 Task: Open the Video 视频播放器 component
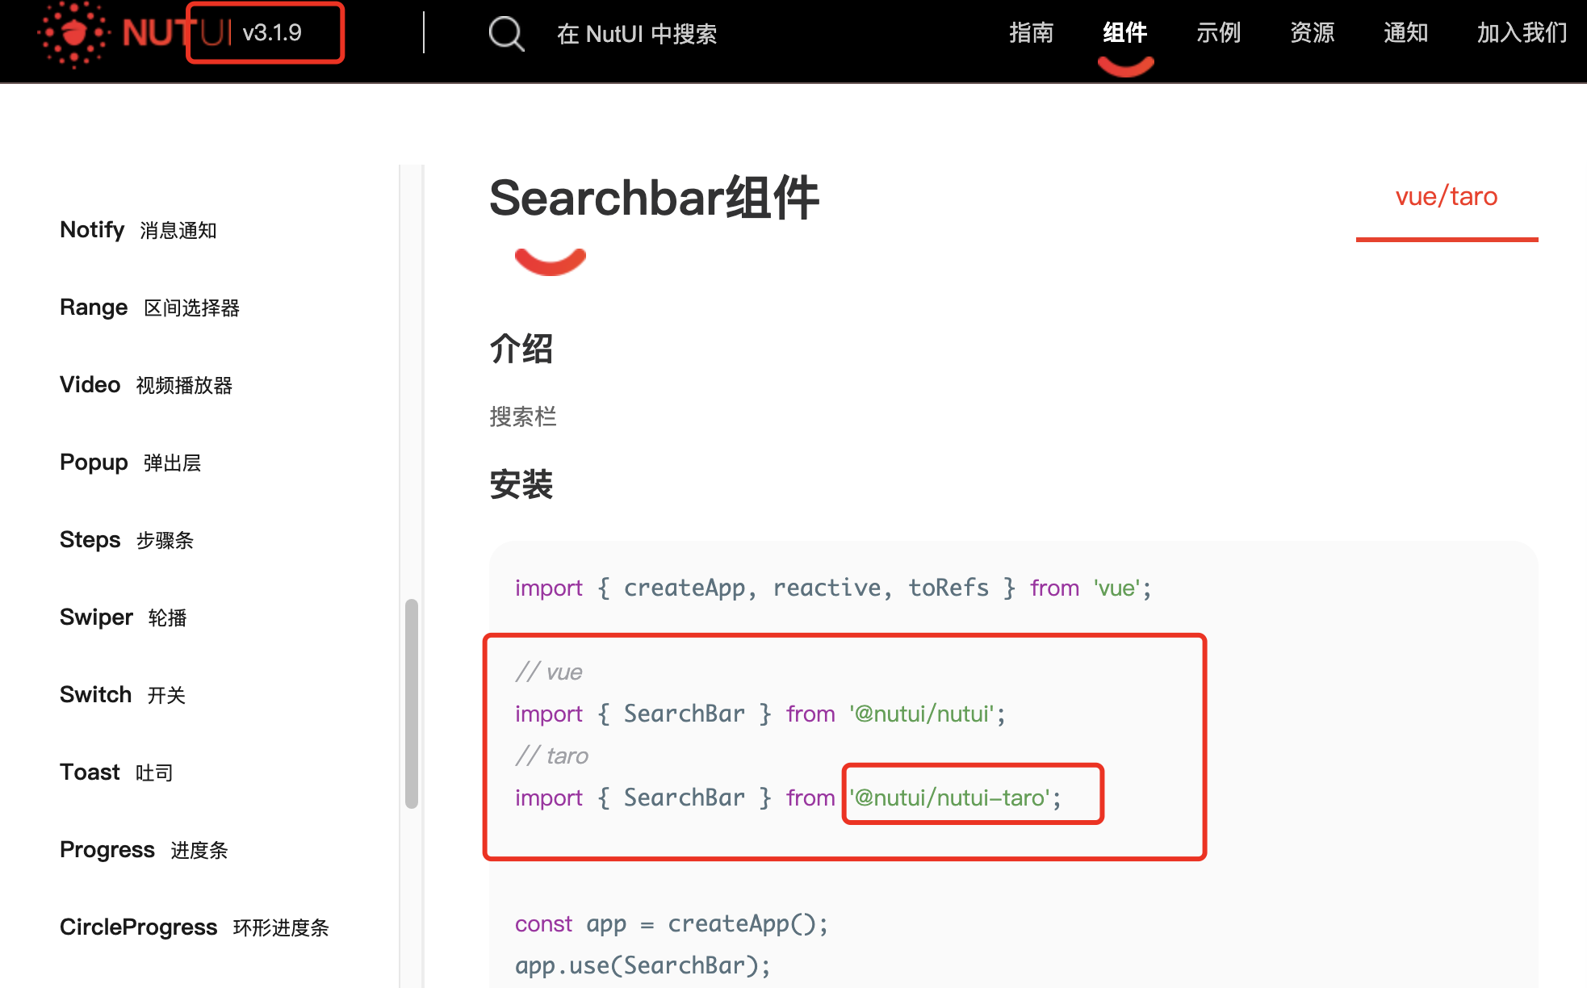coord(145,385)
